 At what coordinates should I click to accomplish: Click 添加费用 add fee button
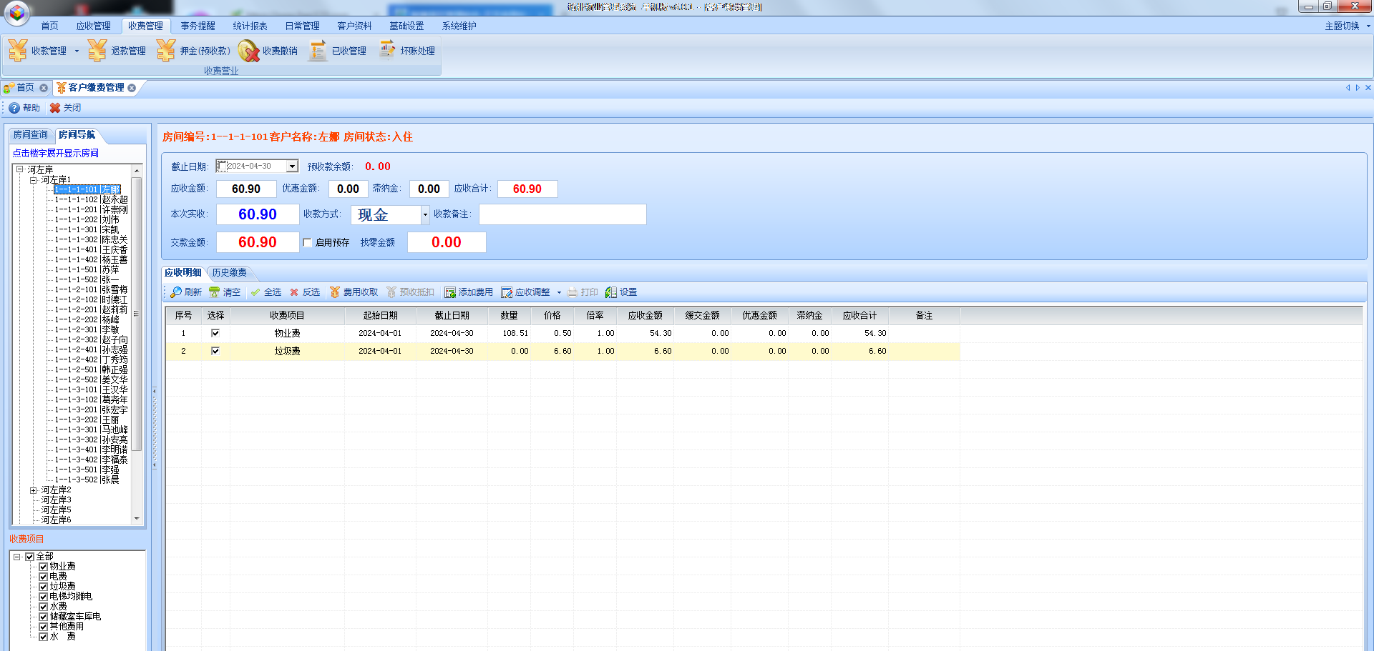coord(469,292)
